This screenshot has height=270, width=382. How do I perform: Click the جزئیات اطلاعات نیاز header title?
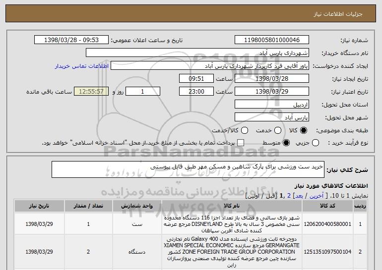338,14
